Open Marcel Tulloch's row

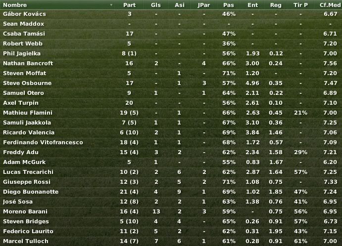coord(171,241)
